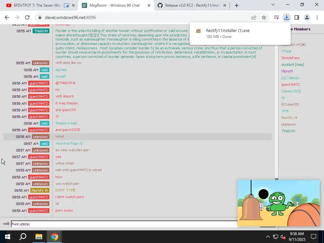Click THeDON name tag at 09:55 AM
This screenshot has width=324, height=243.
[x=41, y=31]
